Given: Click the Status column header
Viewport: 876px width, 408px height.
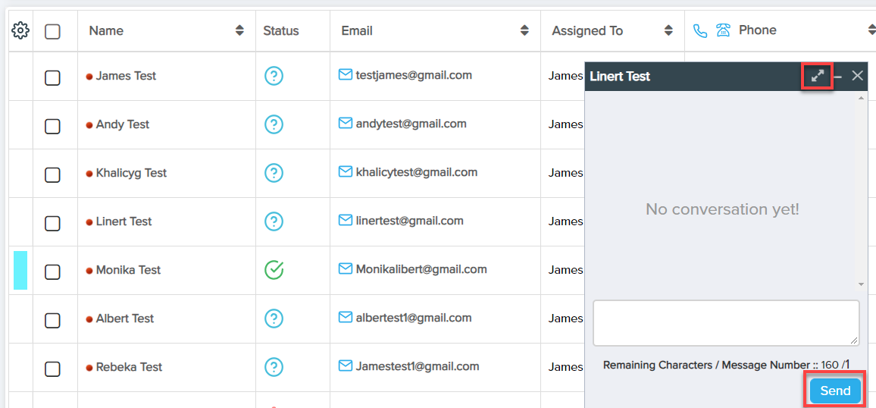Looking at the screenshot, I should (281, 31).
